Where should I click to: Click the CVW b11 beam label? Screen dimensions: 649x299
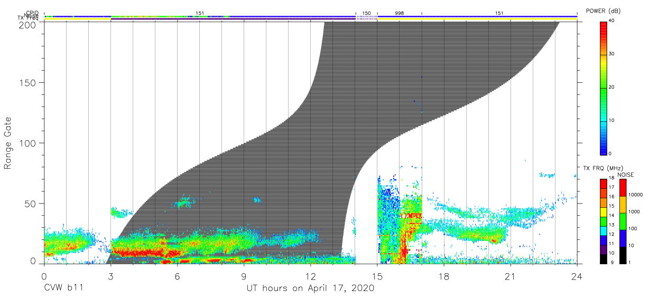point(63,288)
